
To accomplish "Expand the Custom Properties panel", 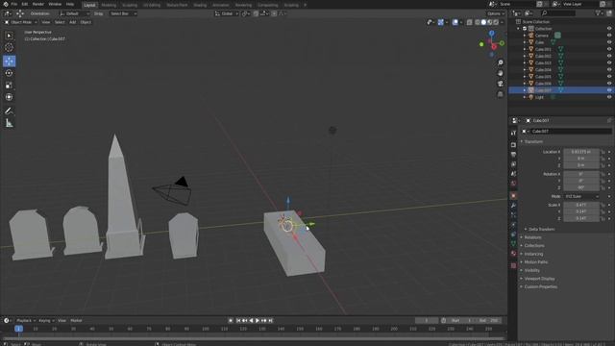I will coord(540,286).
